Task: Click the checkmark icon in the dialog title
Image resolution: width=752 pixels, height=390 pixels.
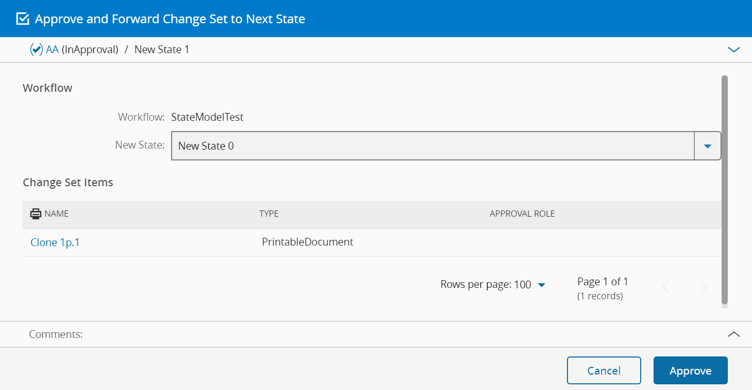Action: click(22, 19)
